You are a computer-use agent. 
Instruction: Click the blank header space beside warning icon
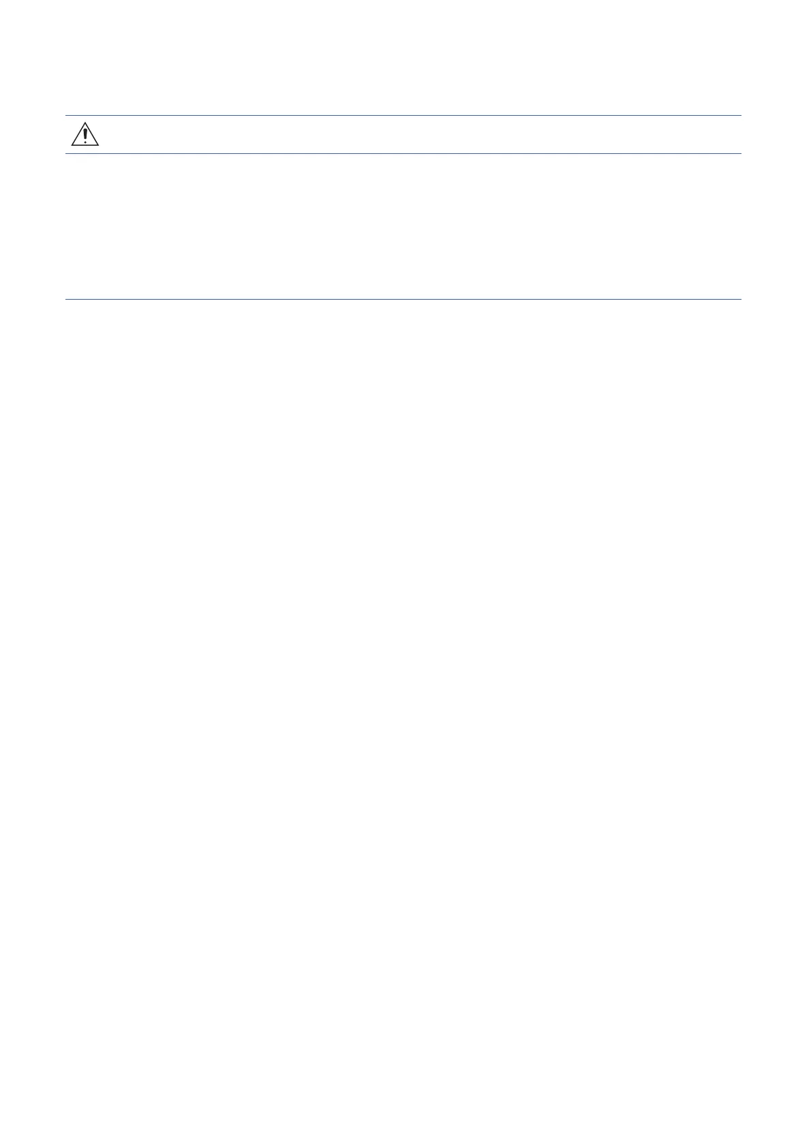[x=420, y=134]
